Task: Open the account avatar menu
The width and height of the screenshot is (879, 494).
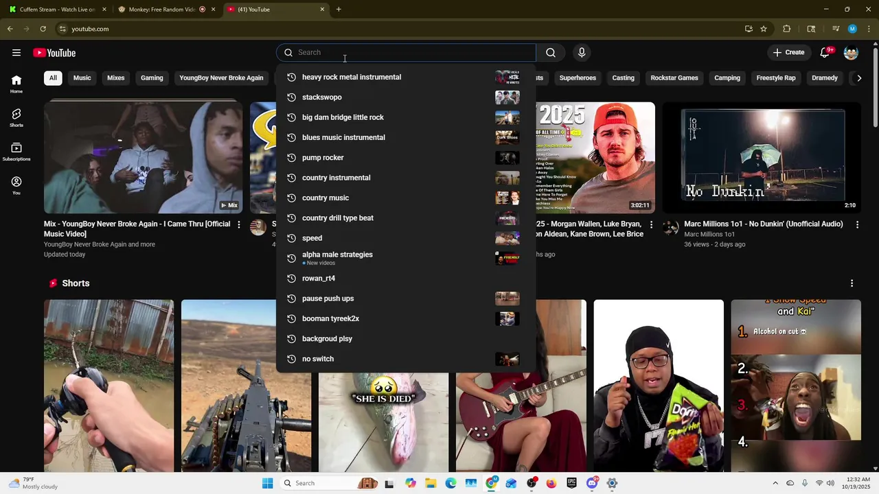Action: tap(851, 53)
